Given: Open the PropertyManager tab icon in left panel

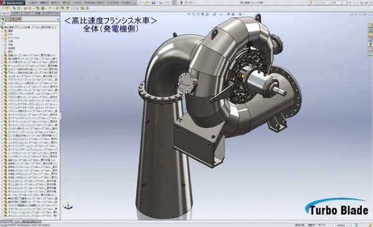Looking at the screenshot, I should 8,19.
